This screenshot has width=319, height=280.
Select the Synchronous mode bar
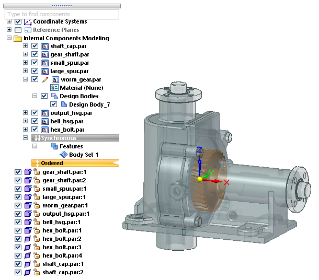click(75, 138)
